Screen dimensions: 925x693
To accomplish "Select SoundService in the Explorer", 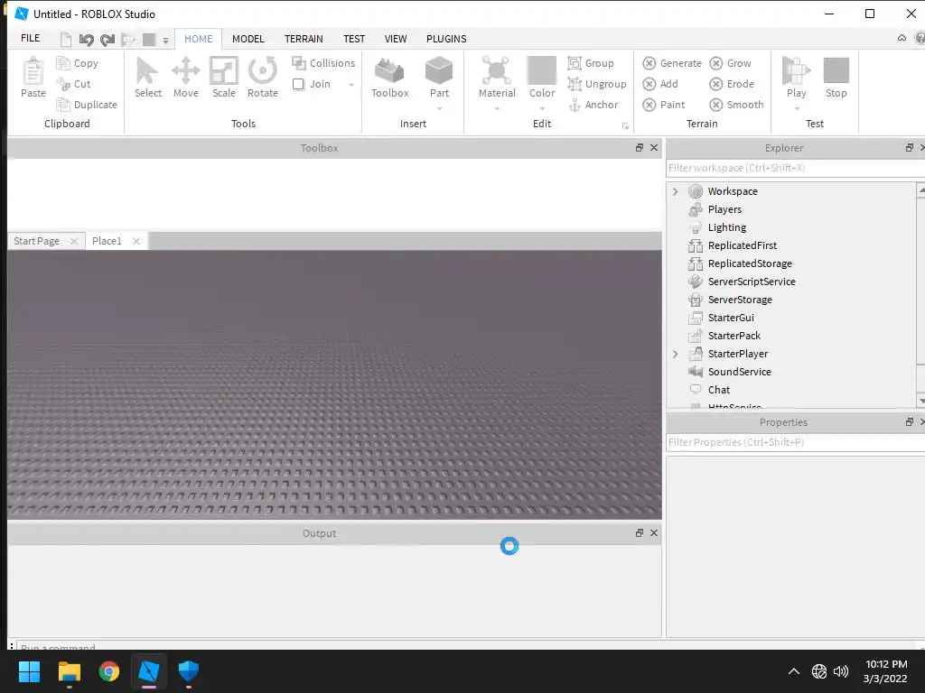I will 739,372.
